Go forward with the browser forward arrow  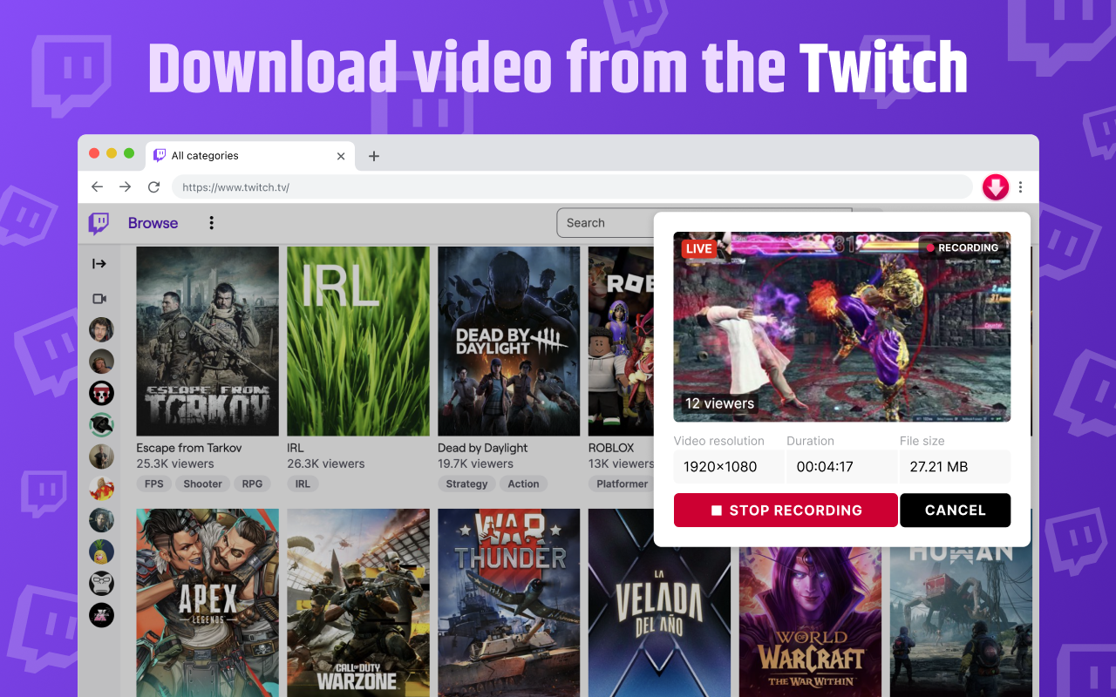[x=126, y=187]
